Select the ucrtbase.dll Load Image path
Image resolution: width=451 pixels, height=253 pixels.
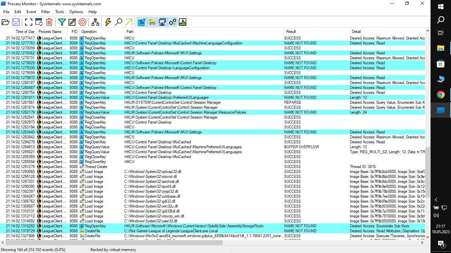point(152,196)
